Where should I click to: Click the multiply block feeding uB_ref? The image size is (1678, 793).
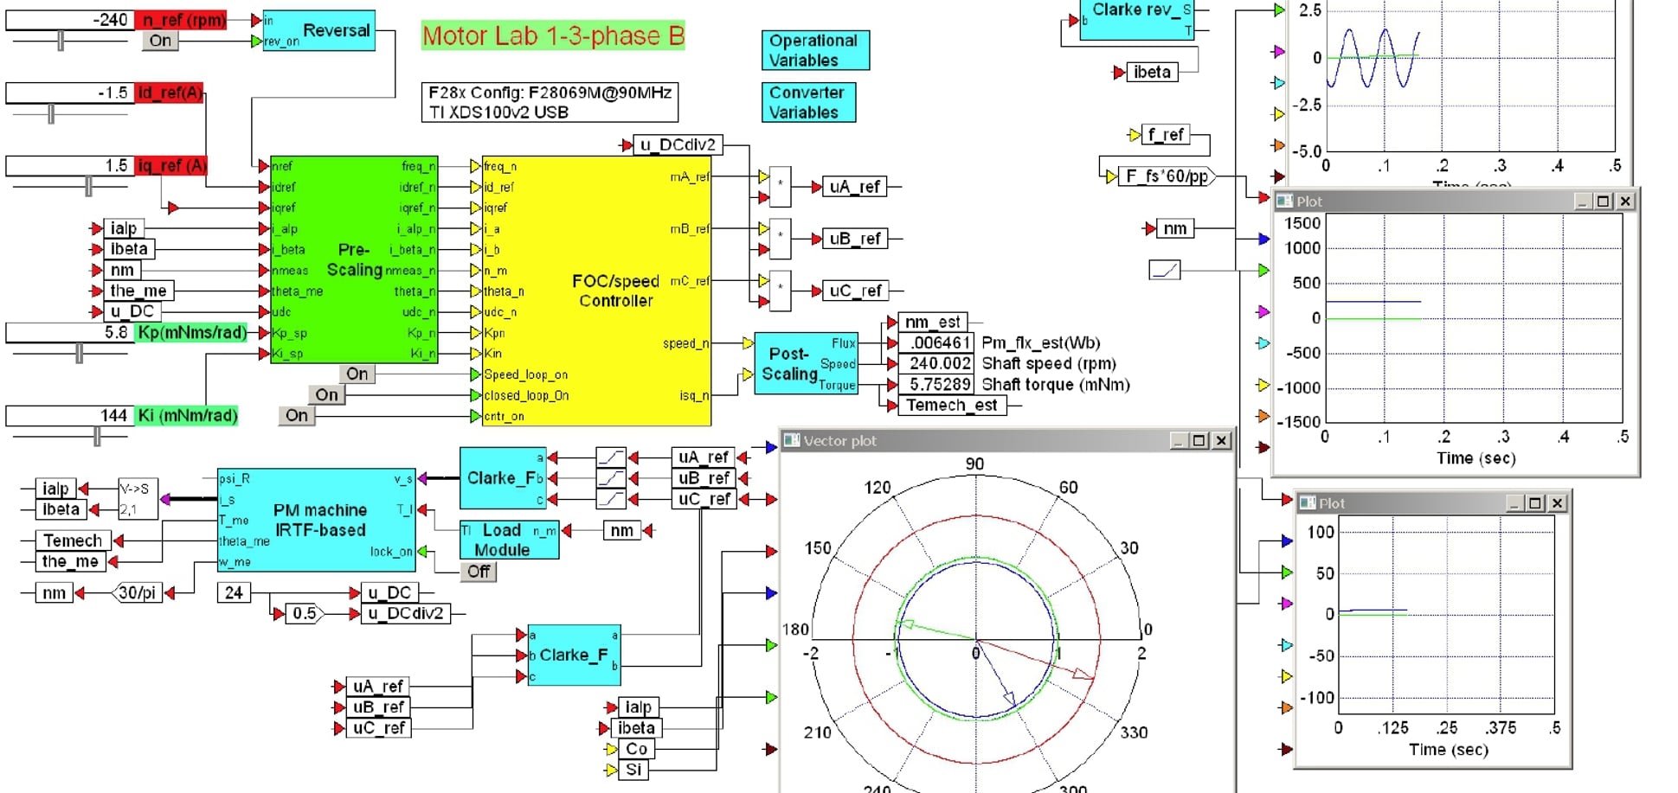coord(780,238)
